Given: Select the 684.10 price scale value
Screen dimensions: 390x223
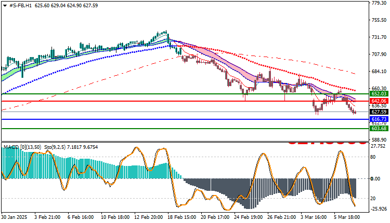Looking at the screenshot, I should pos(379,72).
